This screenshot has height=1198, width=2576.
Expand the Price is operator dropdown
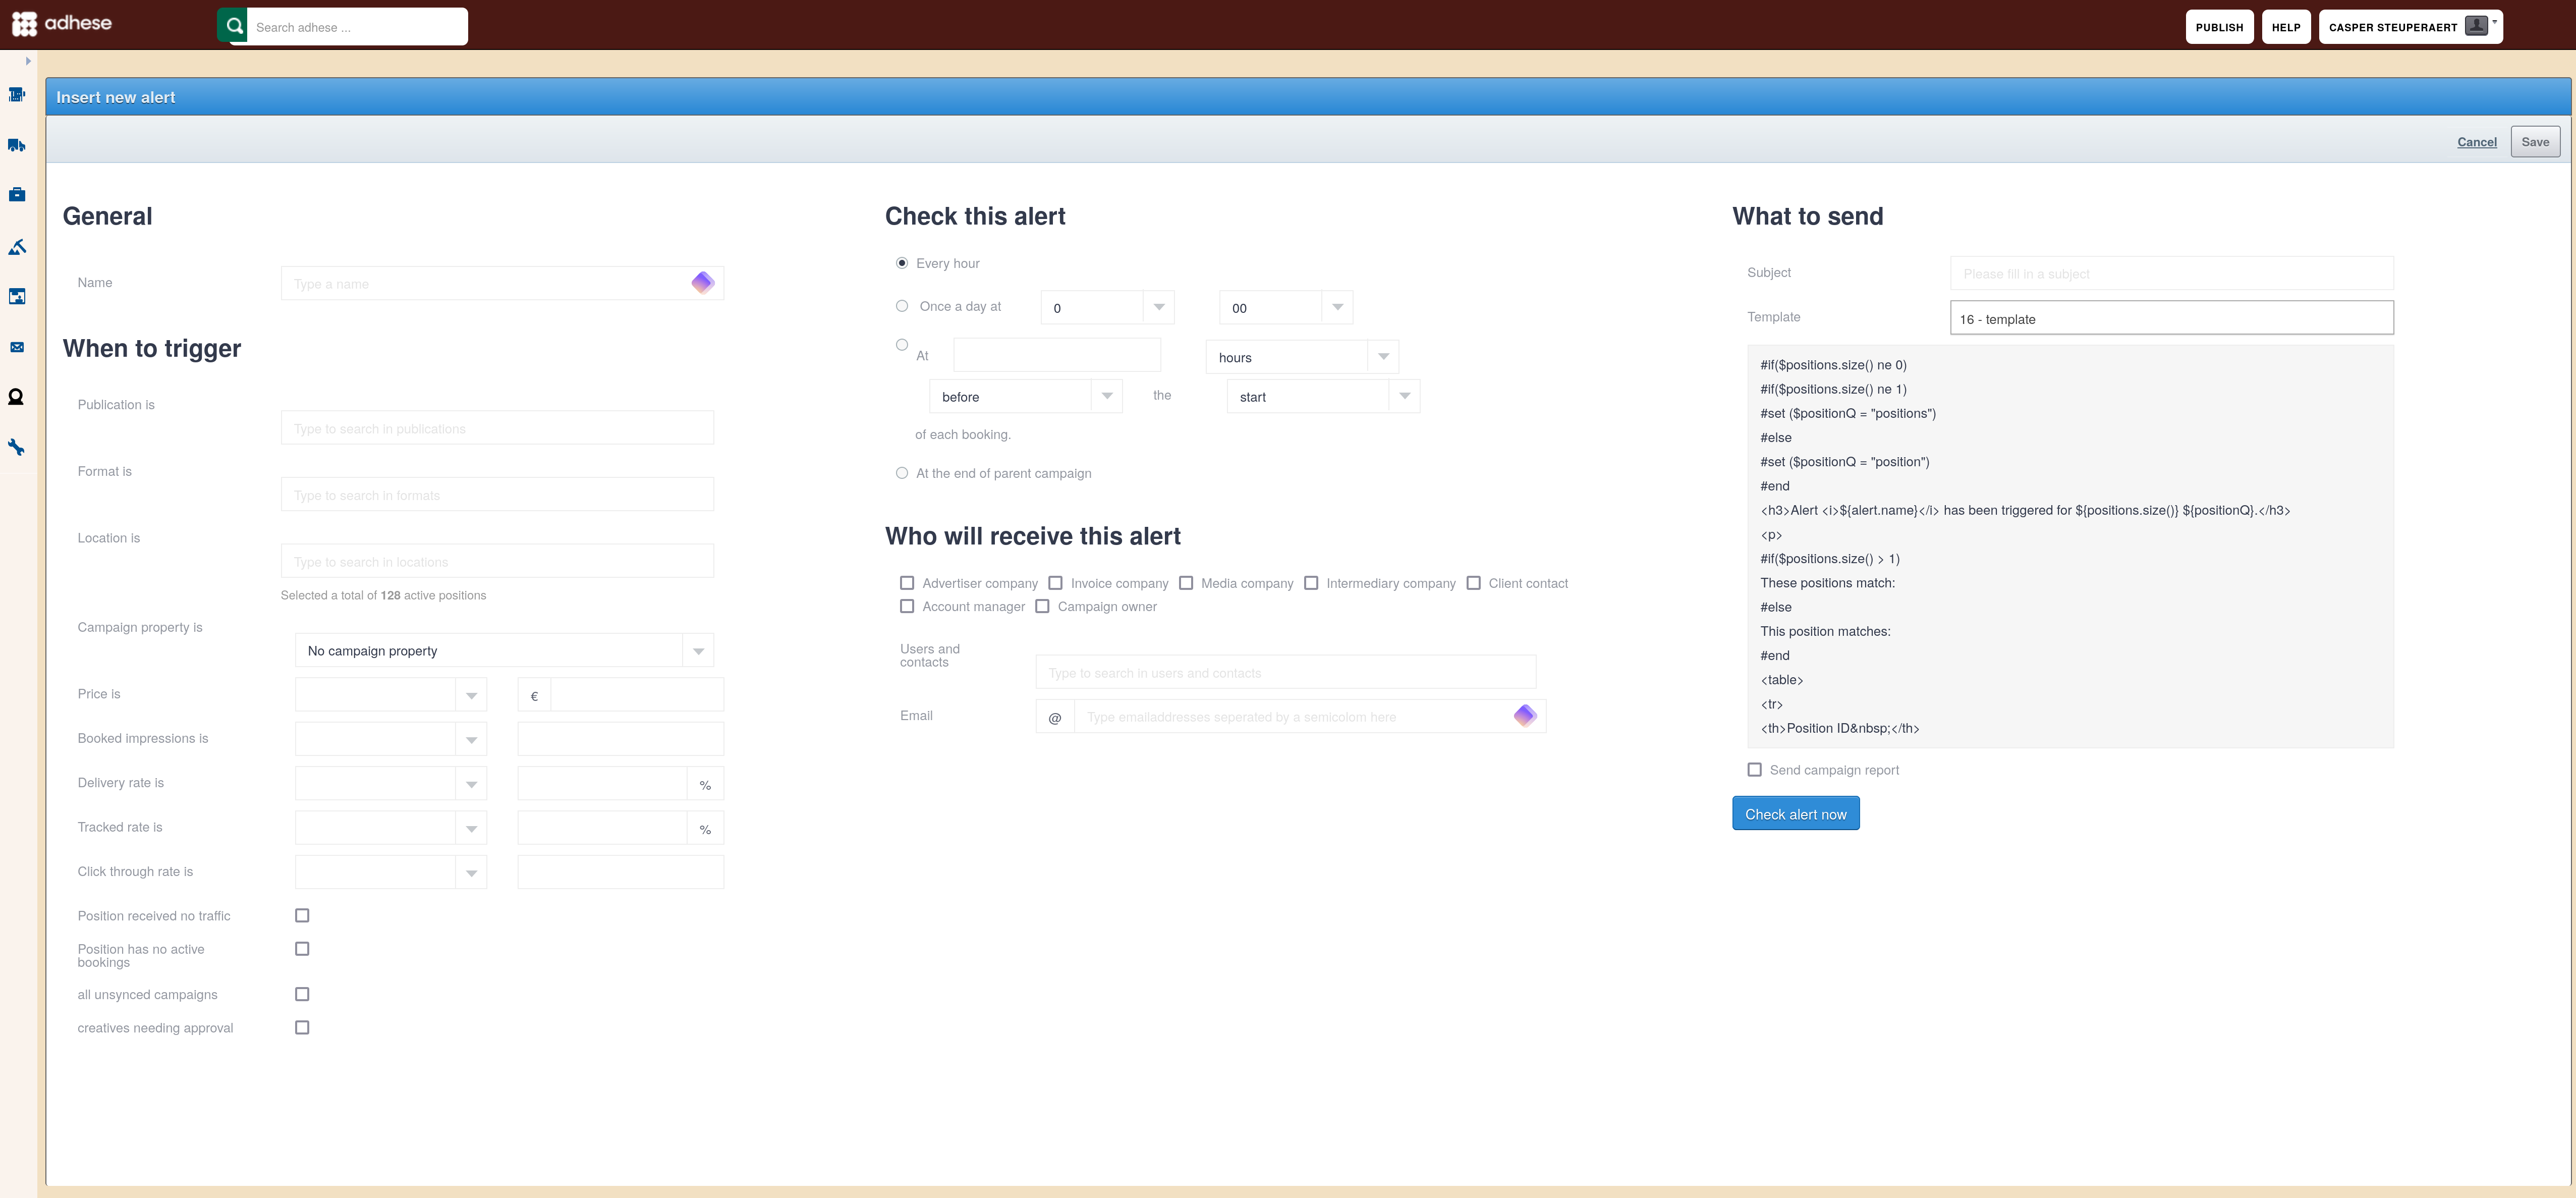pyautogui.click(x=390, y=695)
